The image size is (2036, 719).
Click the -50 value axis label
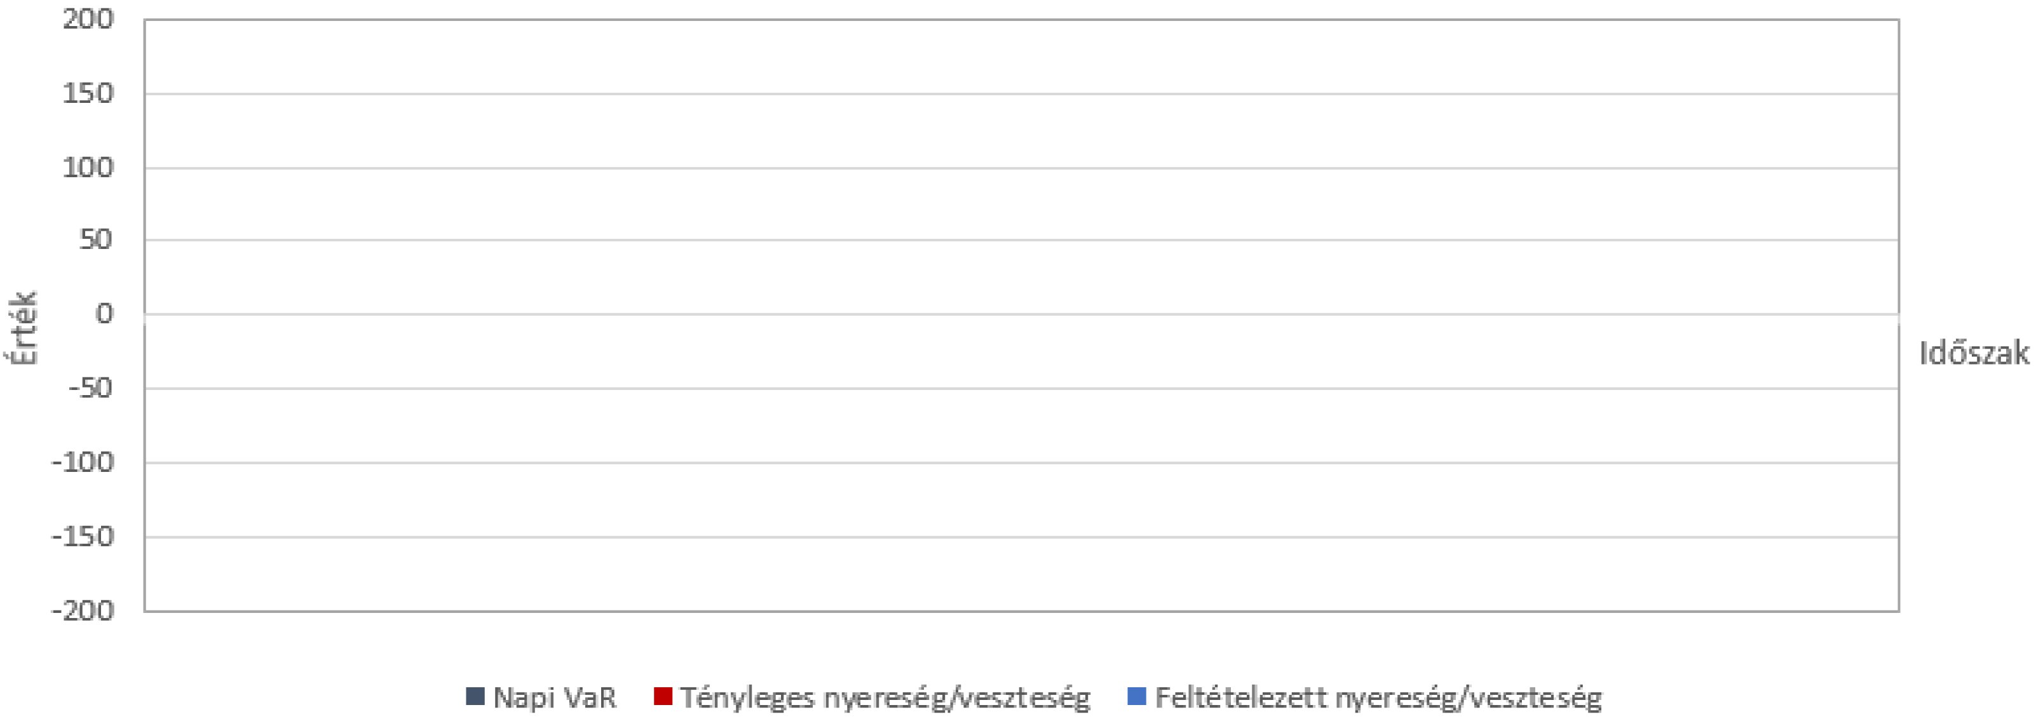90,388
